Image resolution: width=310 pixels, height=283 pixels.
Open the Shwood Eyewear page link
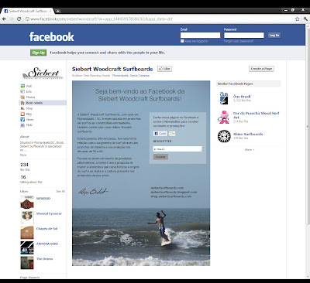(49, 213)
